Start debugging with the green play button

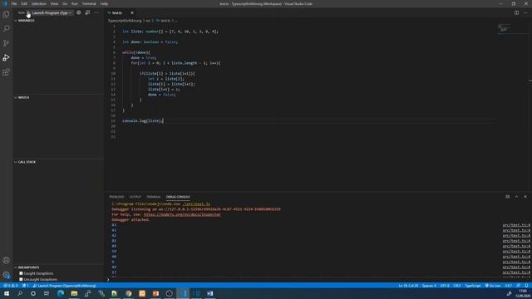(28, 13)
